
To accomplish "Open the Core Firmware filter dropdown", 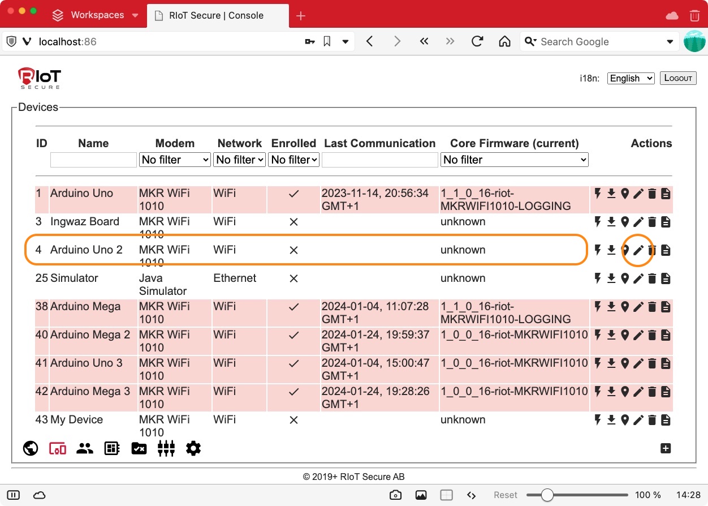I will (514, 160).
